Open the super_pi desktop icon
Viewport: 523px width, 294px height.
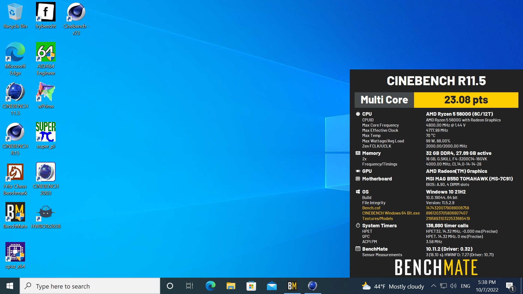coord(45,136)
